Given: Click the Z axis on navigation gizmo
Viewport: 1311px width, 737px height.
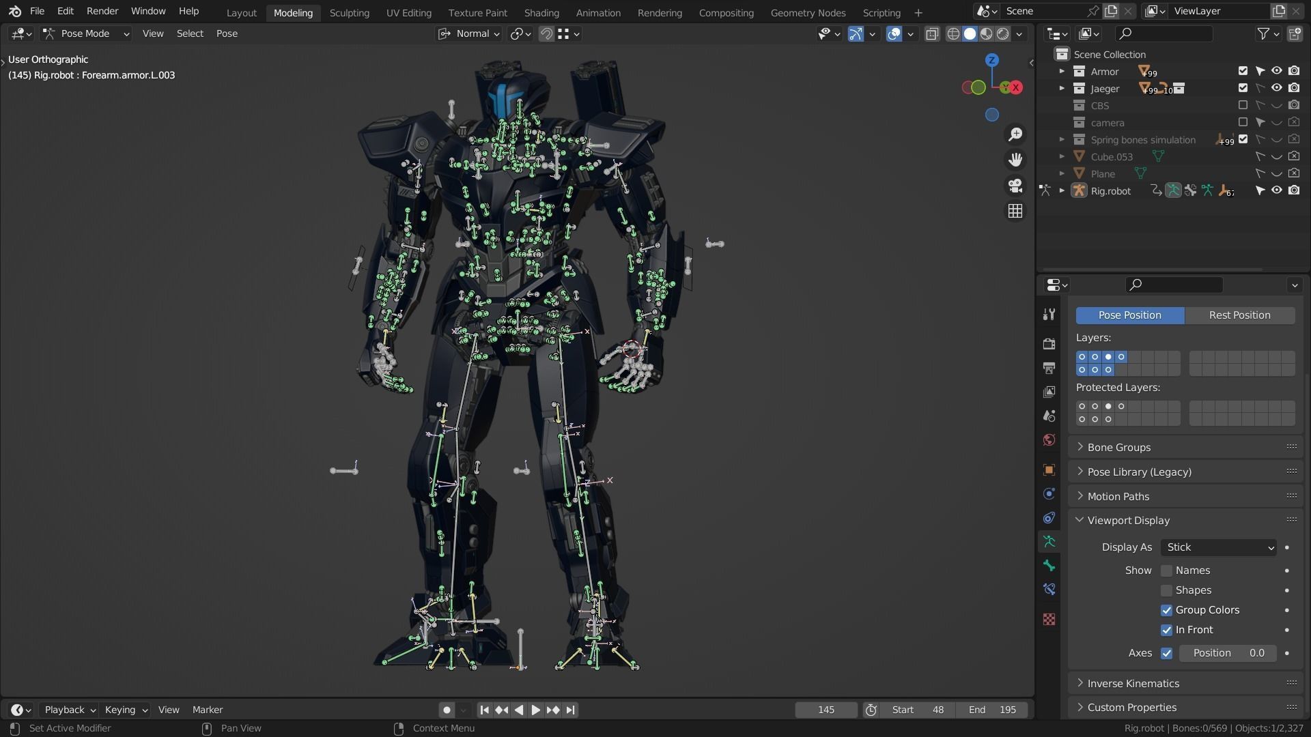Looking at the screenshot, I should 992,60.
